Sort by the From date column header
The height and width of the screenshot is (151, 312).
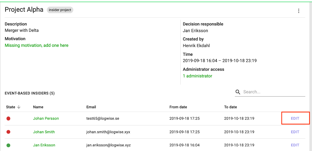click(x=178, y=107)
